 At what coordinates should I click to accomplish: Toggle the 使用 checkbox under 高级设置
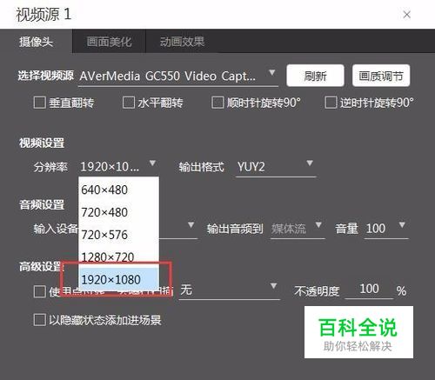click(40, 291)
